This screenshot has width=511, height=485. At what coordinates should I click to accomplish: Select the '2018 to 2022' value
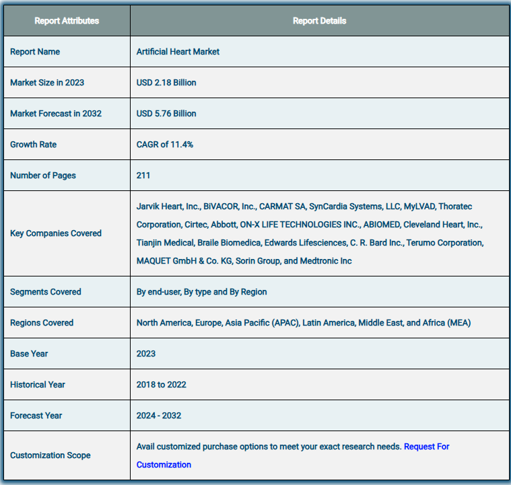pyautogui.click(x=161, y=385)
